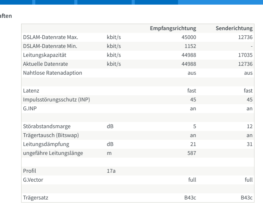The width and height of the screenshot is (263, 209).
Task: Click G.INP 'an' under Empfangsrichtung
Action: (193, 109)
